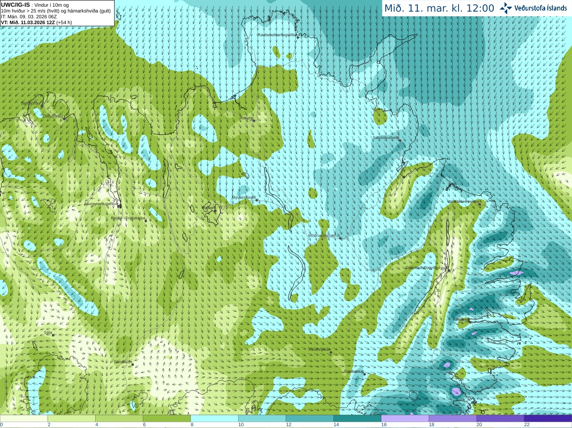This screenshot has width=572, height=428.
Task: Click the Sandvíkurheiði station marker
Action: pyautogui.click(x=400, y=141)
